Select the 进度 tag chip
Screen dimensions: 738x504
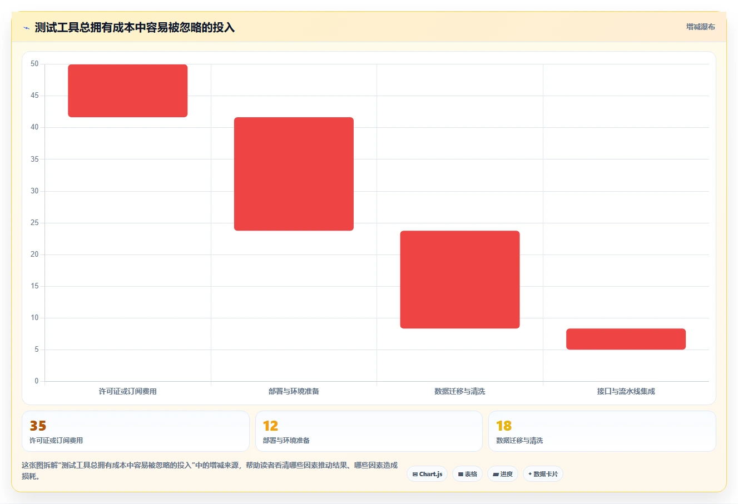pyautogui.click(x=503, y=474)
